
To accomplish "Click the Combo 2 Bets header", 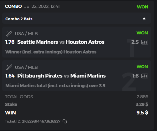I will coord(19,19).
